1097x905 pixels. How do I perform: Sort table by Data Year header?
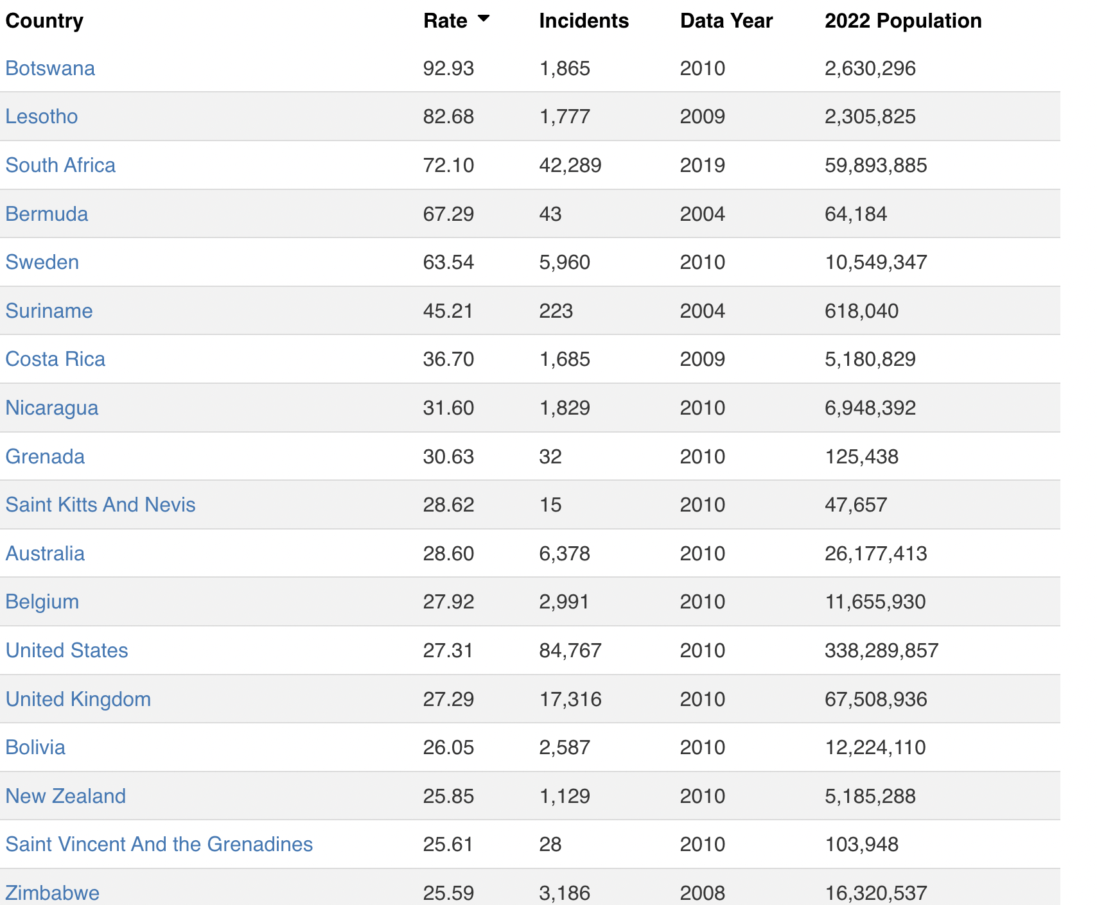726,21
